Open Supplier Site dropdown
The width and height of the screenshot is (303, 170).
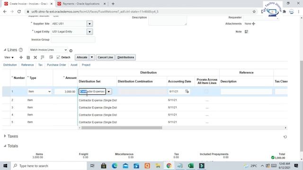pos(89,24)
